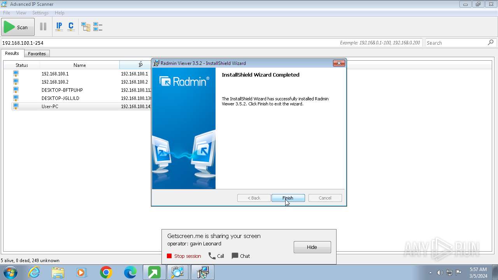The height and width of the screenshot is (280, 498).
Task: Click the disabled Back button in wizard
Action: [x=254, y=198]
